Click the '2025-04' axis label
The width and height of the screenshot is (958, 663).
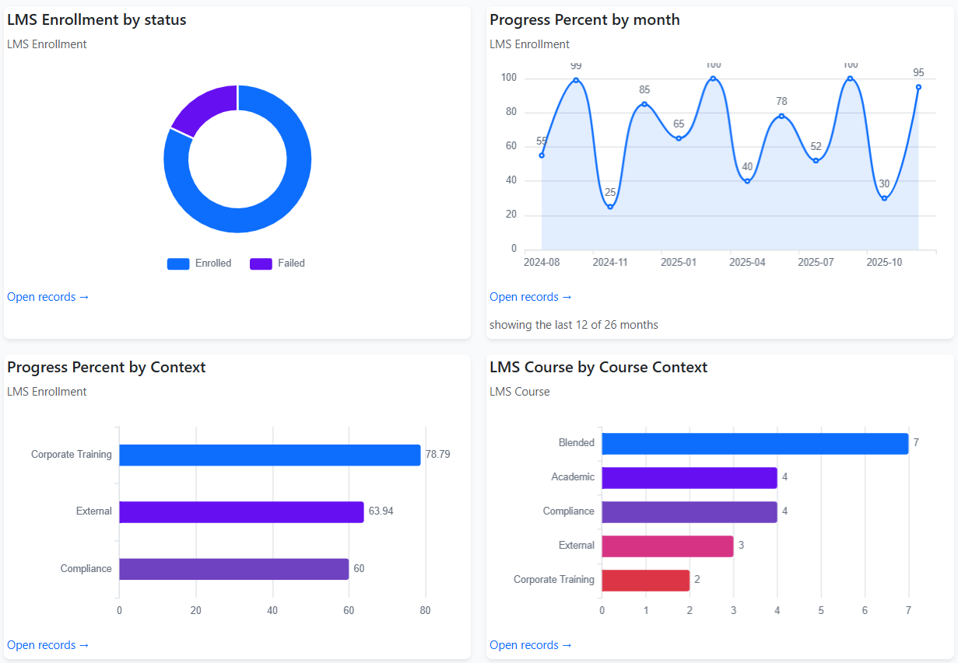[747, 263]
